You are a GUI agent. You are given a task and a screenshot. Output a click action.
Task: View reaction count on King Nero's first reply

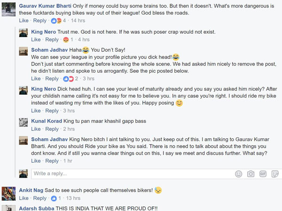click(70, 39)
